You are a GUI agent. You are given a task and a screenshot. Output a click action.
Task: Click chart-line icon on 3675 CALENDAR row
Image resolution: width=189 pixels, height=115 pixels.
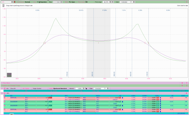tap(8, 102)
